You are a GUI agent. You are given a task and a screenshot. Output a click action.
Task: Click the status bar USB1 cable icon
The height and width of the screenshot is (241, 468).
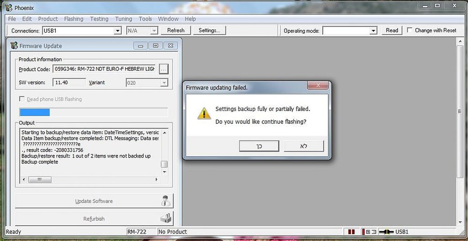(x=386, y=232)
